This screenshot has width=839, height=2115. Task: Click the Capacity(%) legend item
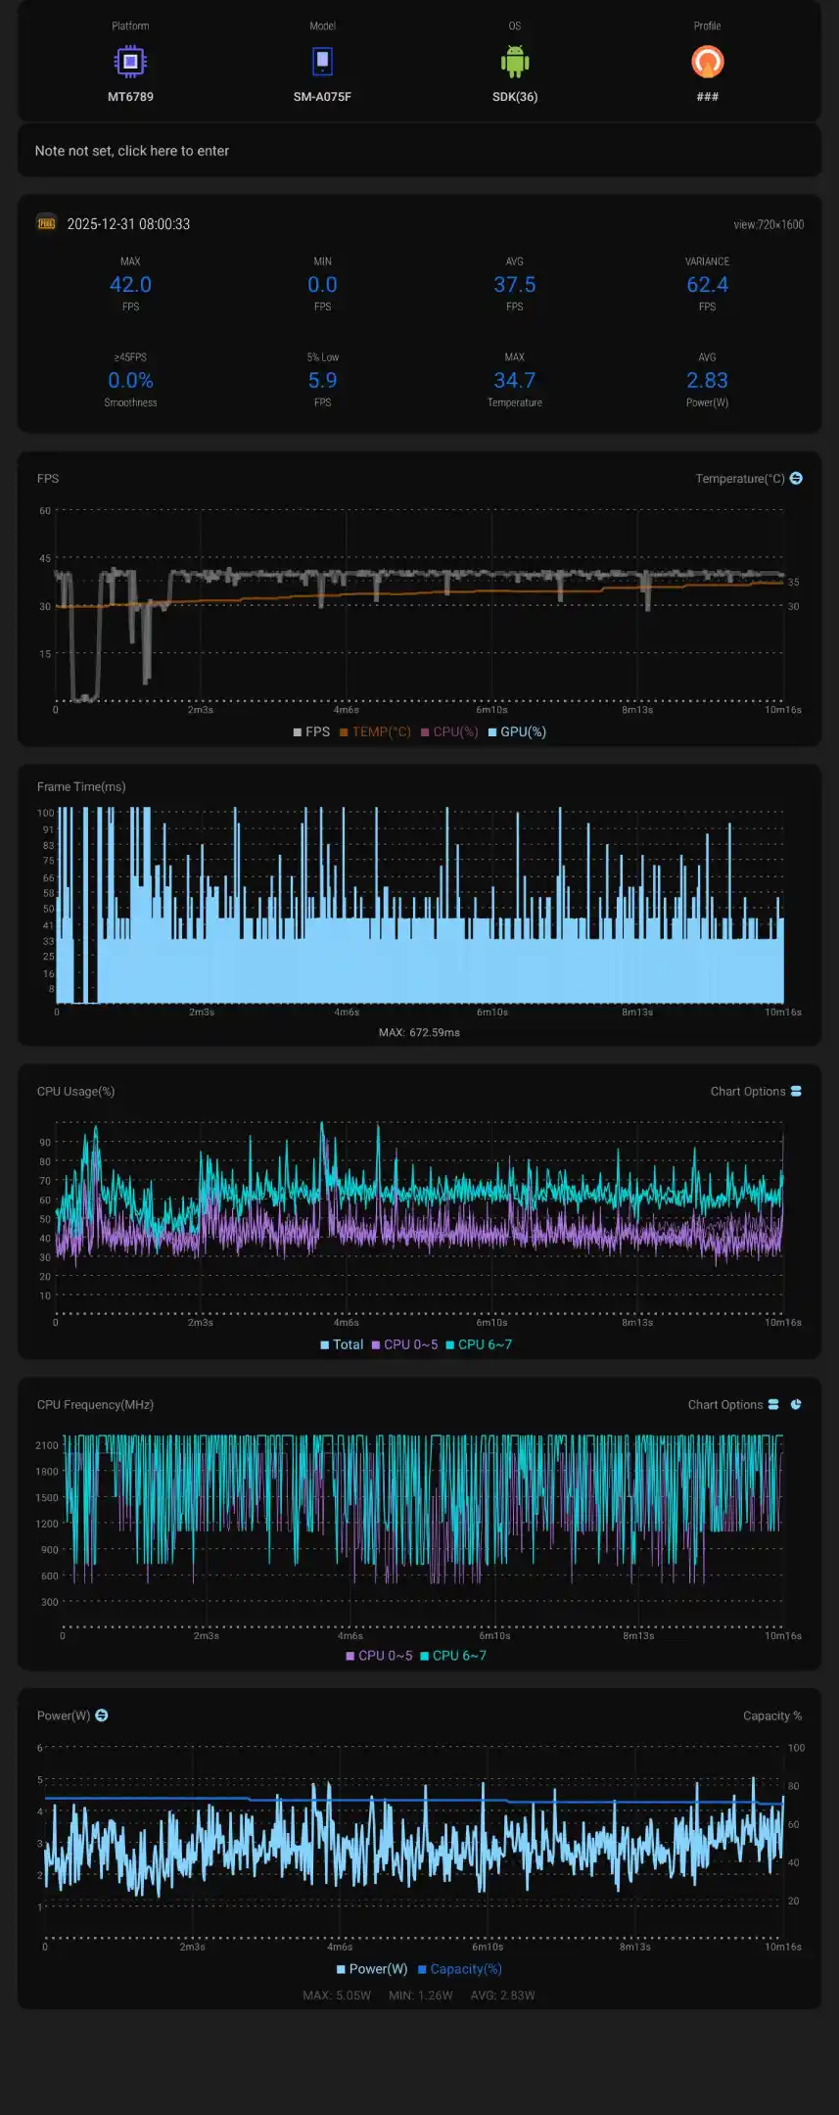point(460,1968)
